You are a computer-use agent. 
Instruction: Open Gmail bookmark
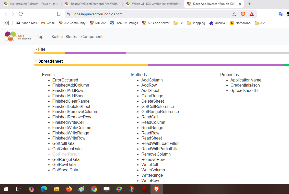[x=48, y=23]
